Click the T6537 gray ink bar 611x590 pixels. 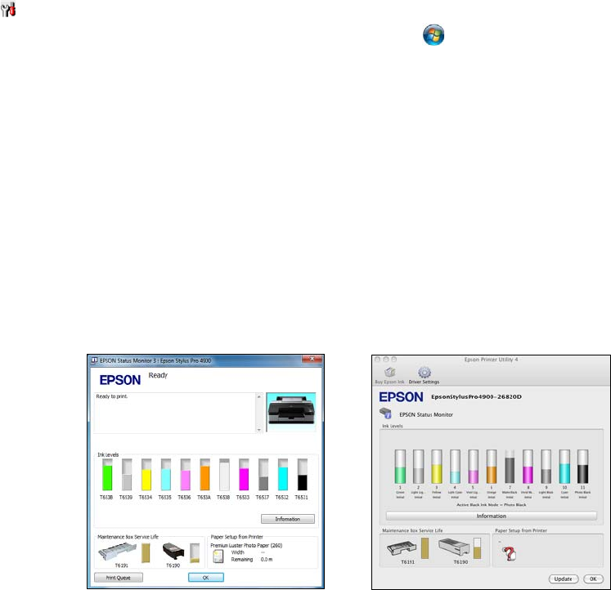pos(263,475)
